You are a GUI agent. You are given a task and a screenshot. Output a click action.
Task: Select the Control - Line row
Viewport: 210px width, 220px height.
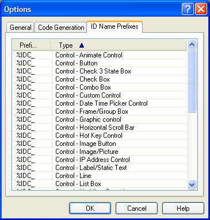[100, 176]
